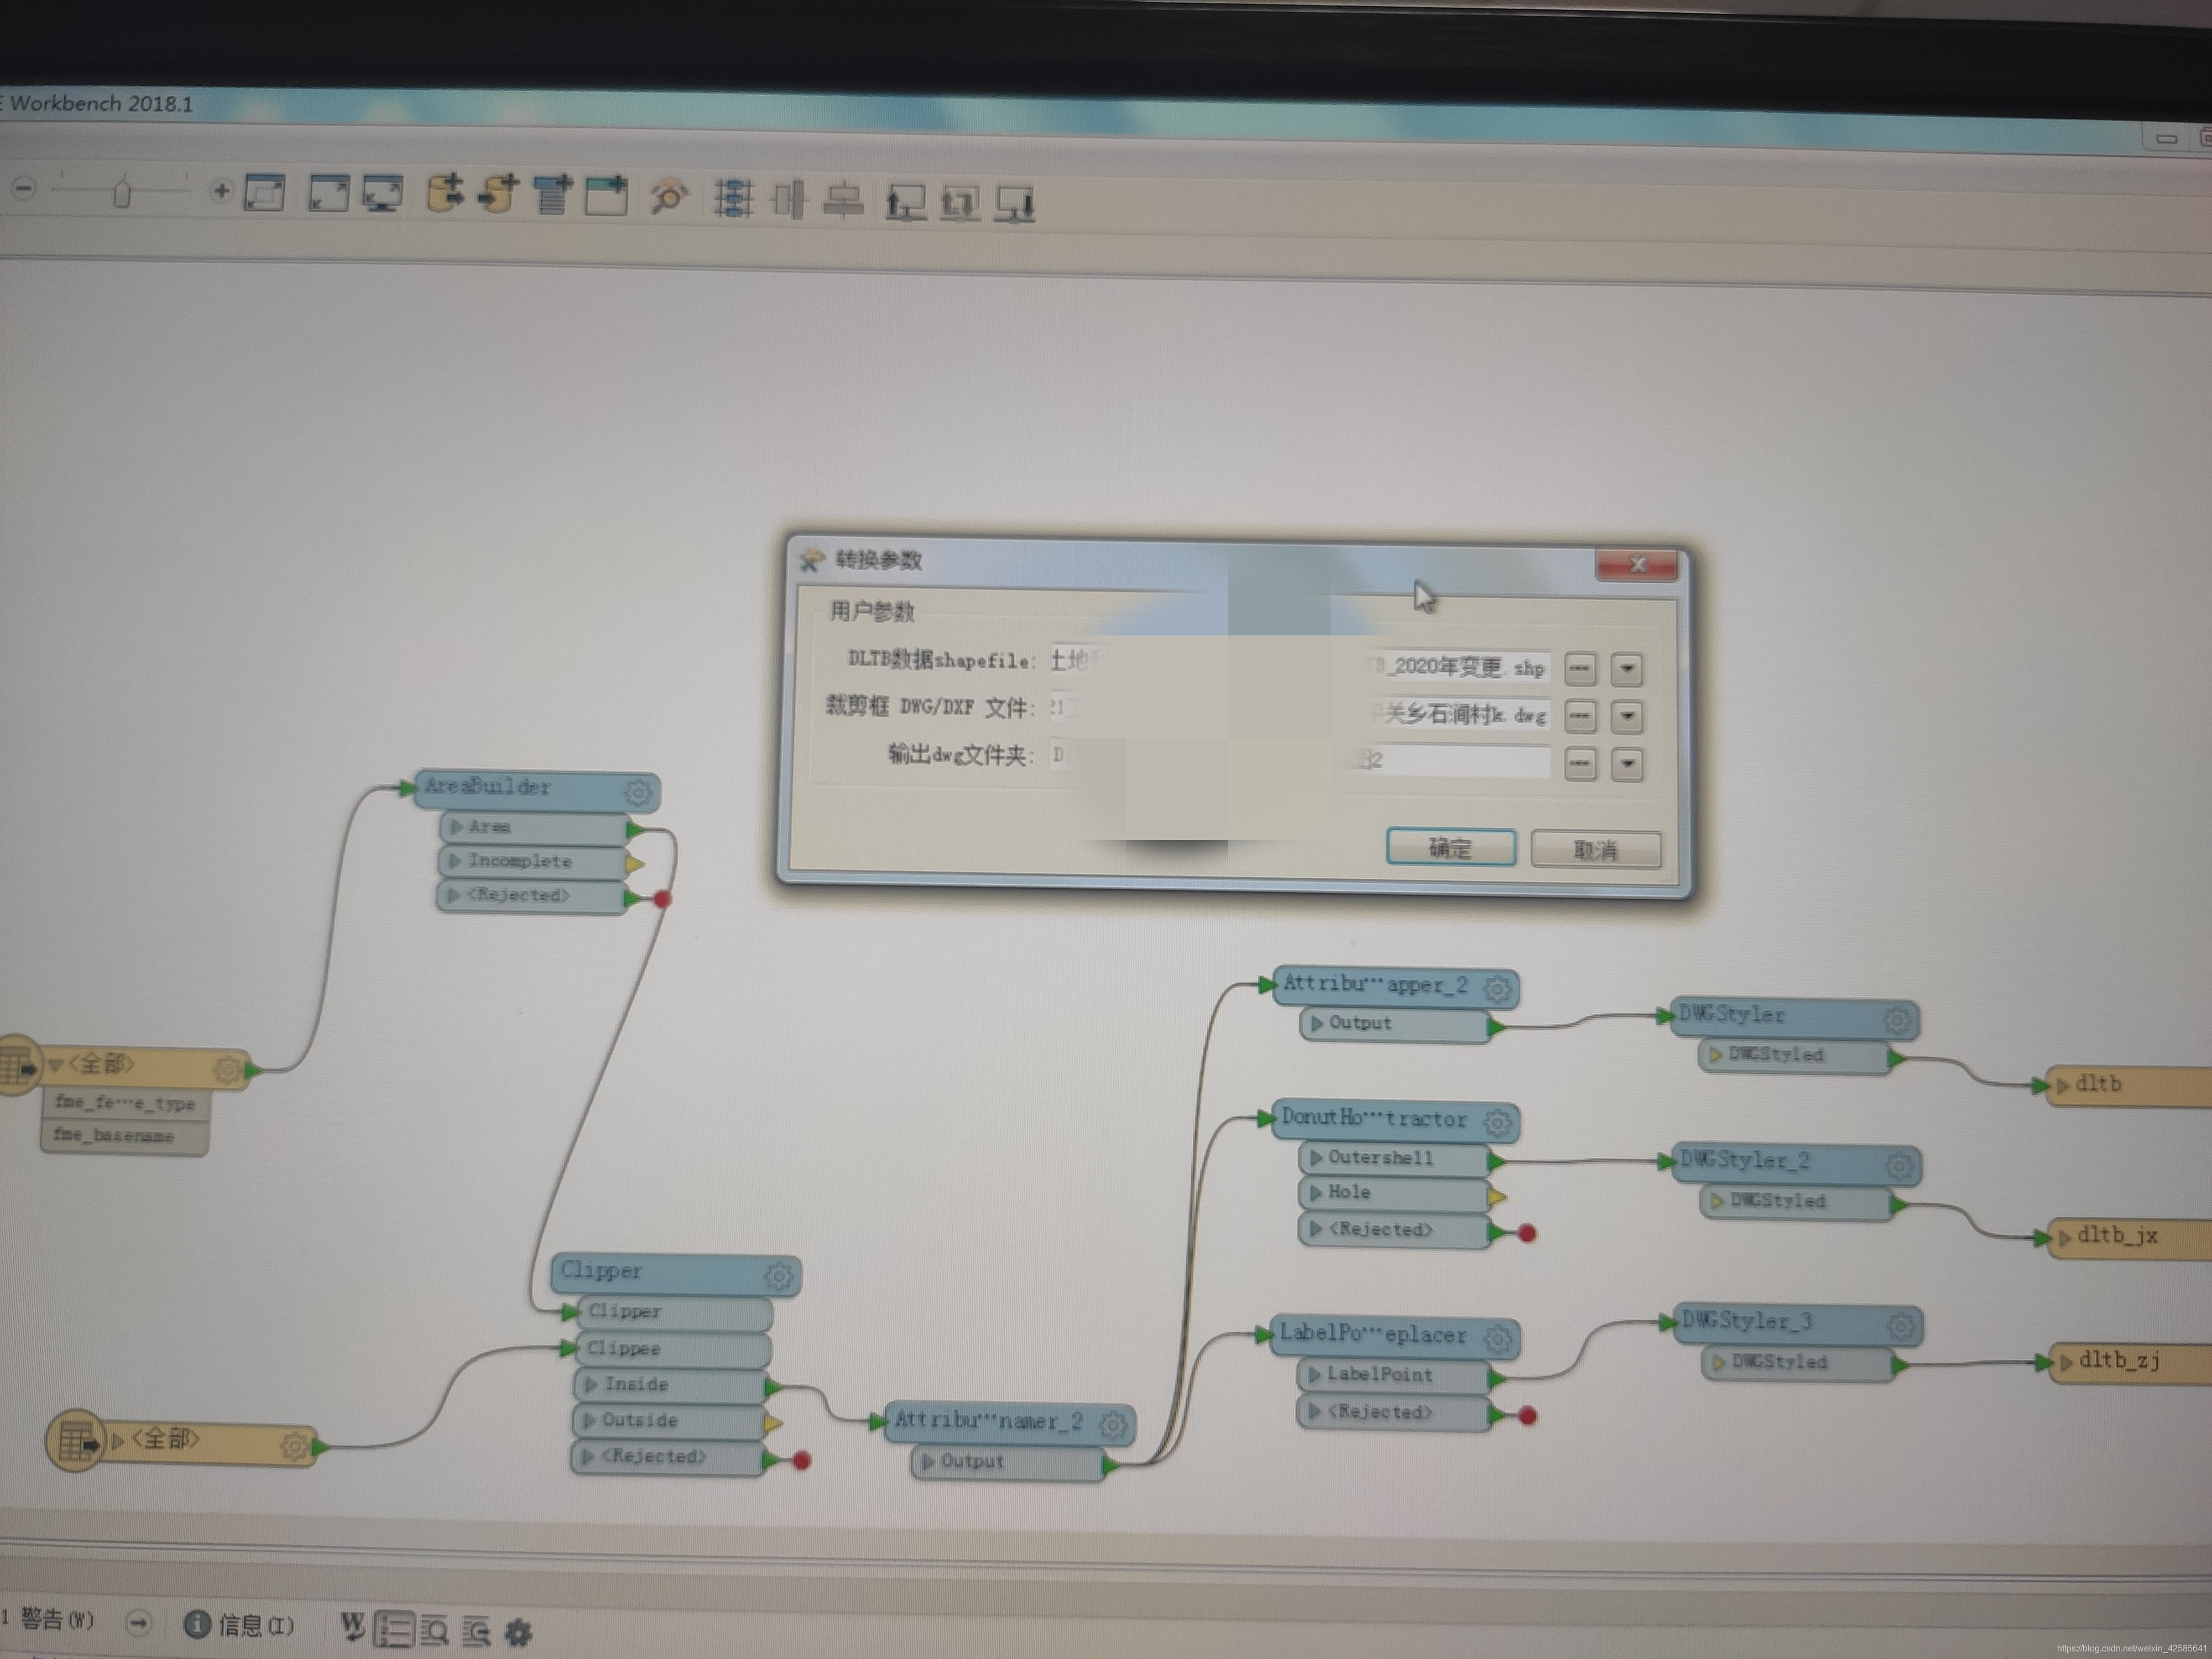The width and height of the screenshot is (2212, 1659).
Task: Click the auto layout grid icon
Action: tap(733, 198)
